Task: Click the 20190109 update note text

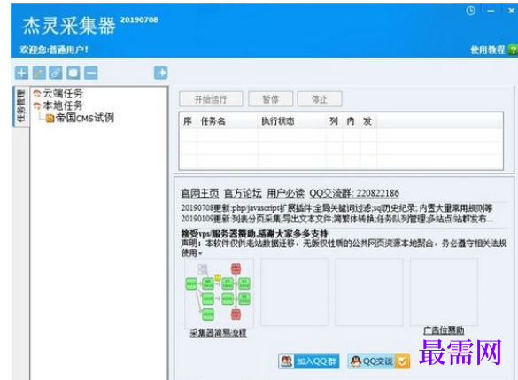Action: tap(336, 219)
